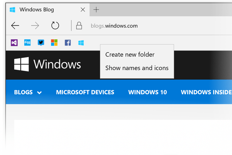This screenshot has width=232, height=155.
Task: Open the Twitter favorite
Action: click(41, 43)
